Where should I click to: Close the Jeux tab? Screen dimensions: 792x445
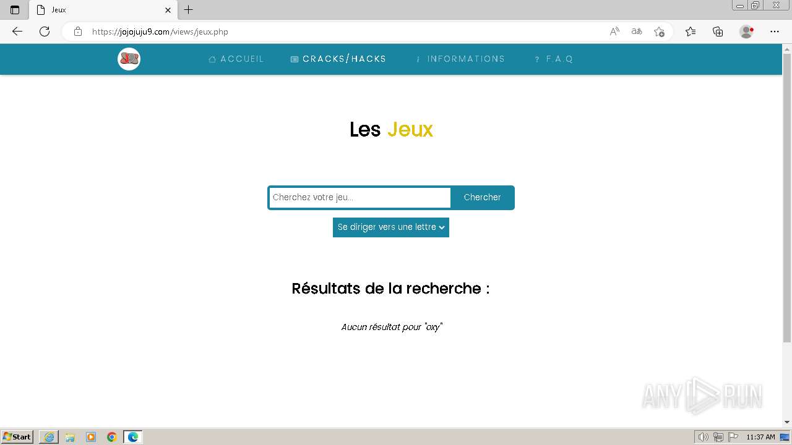pos(168,10)
